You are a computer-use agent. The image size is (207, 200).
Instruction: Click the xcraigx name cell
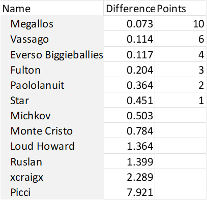point(52,177)
